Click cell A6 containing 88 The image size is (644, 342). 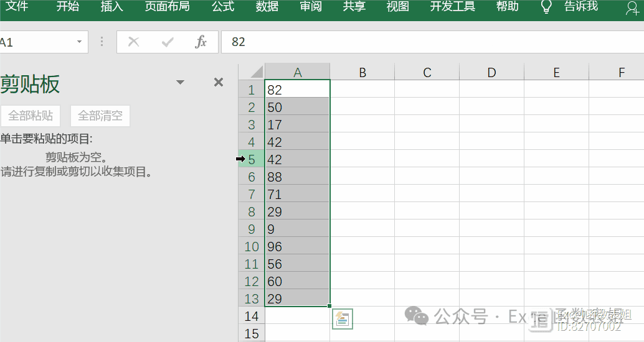point(297,177)
